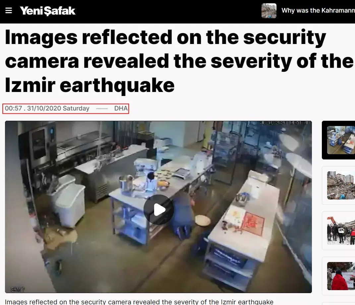355x305 pixels.
Task: Open the sidebar thumbnail with the person in red
Action: point(341,276)
